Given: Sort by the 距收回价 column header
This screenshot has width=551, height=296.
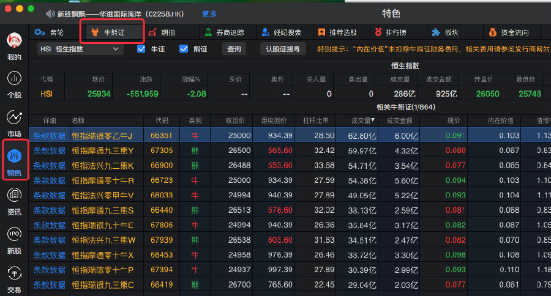Looking at the screenshot, I should (x=274, y=120).
